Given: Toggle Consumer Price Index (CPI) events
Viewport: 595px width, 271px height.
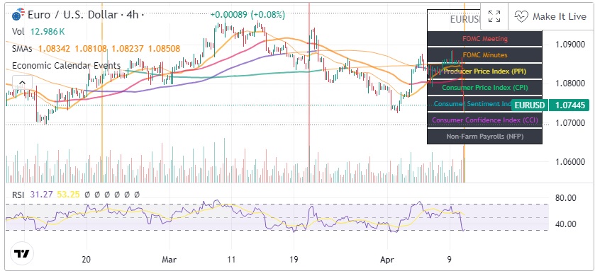Looking at the screenshot, I should [484, 88].
